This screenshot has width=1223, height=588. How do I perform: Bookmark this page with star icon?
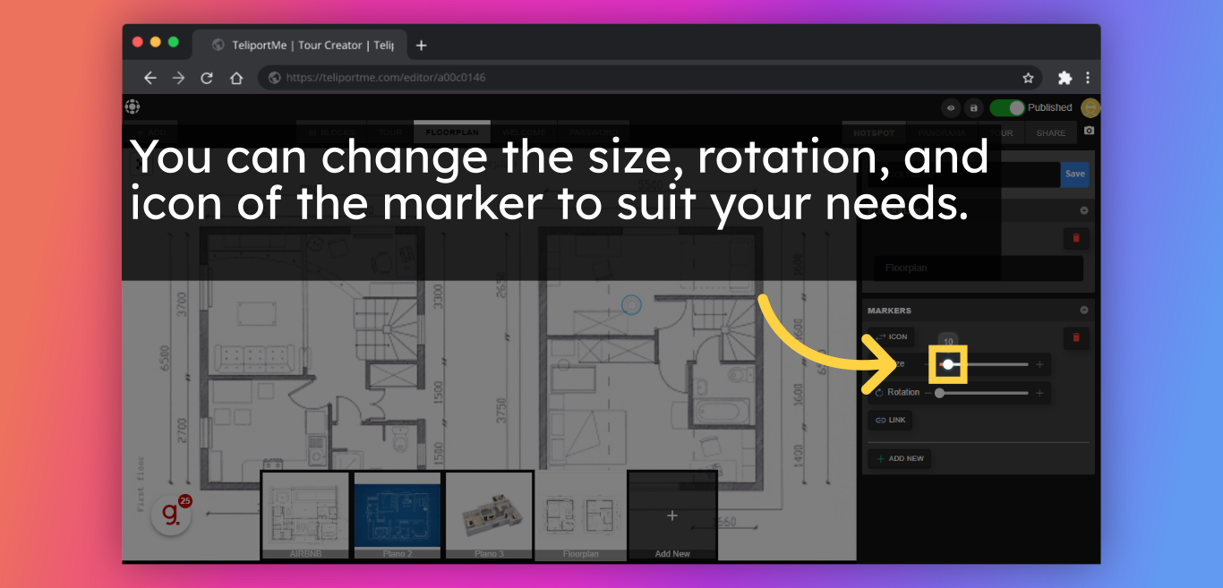[x=1029, y=78]
